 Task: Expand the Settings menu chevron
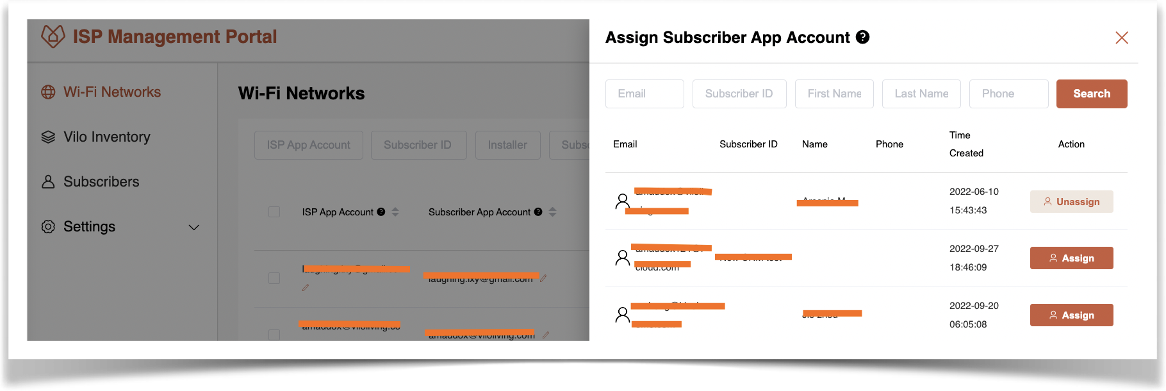coord(194,227)
